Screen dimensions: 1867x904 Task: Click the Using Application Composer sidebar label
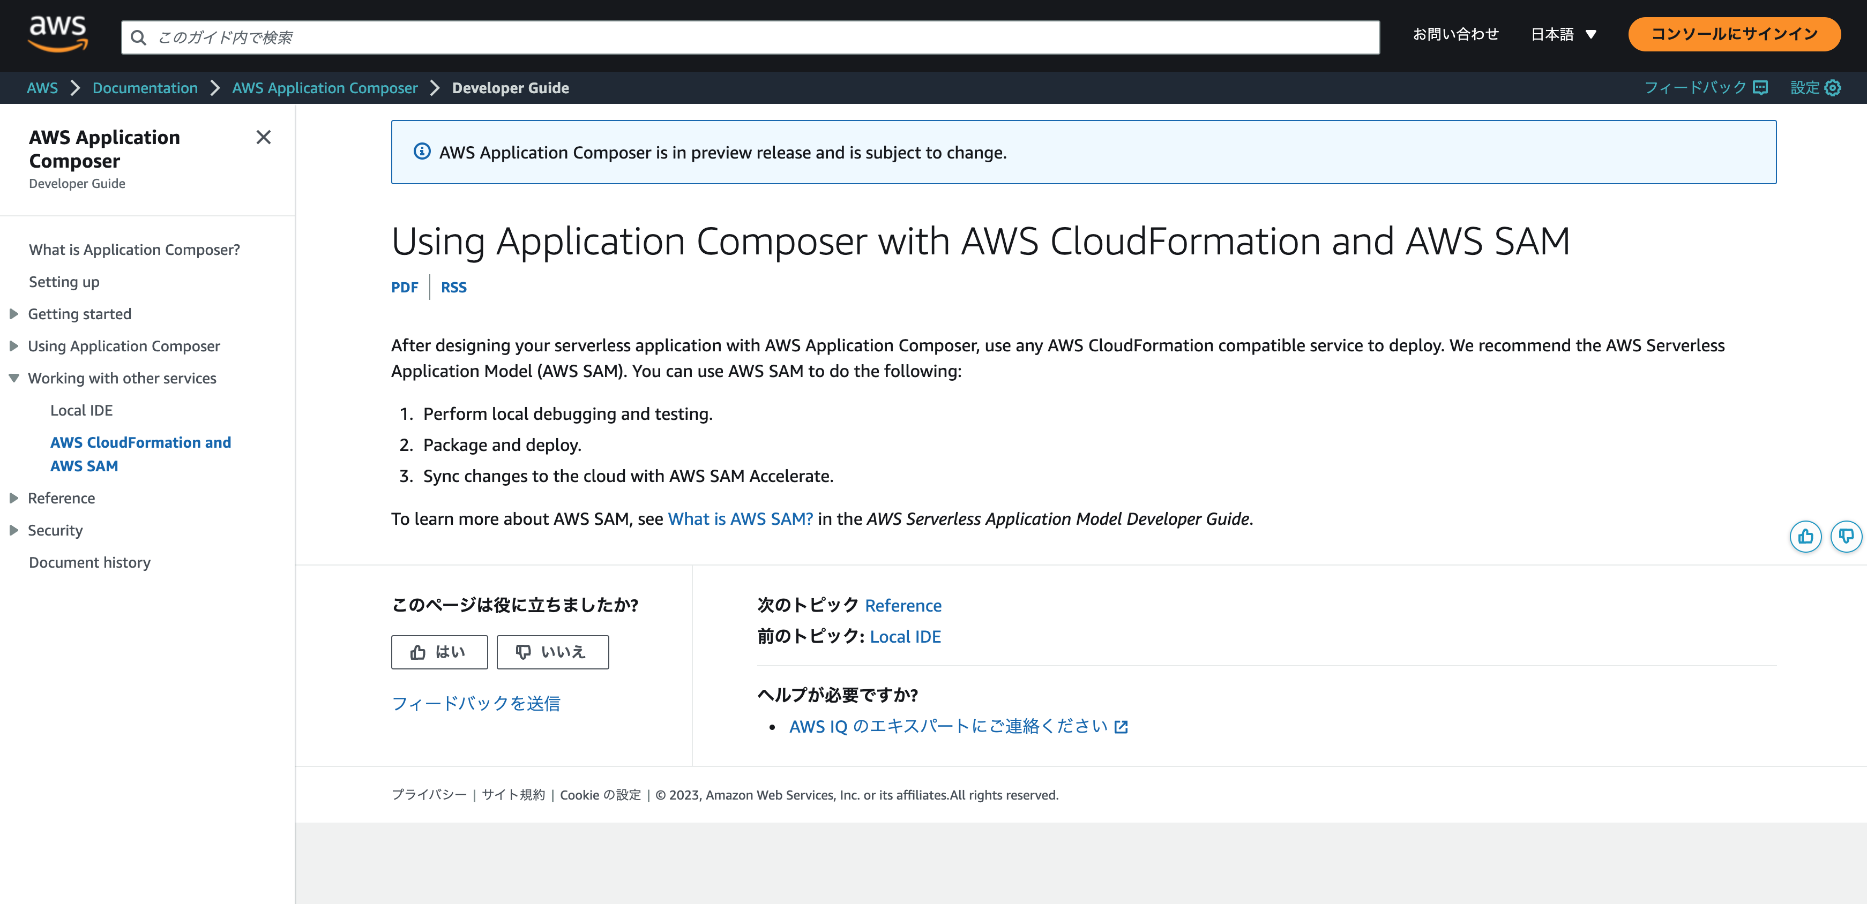pyautogui.click(x=124, y=346)
